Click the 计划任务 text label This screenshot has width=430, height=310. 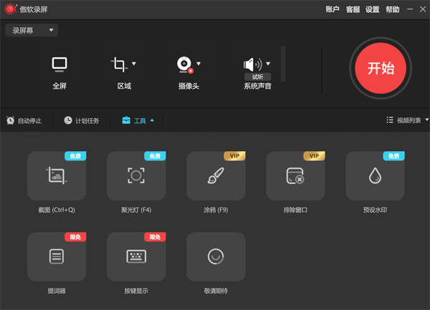click(x=87, y=120)
